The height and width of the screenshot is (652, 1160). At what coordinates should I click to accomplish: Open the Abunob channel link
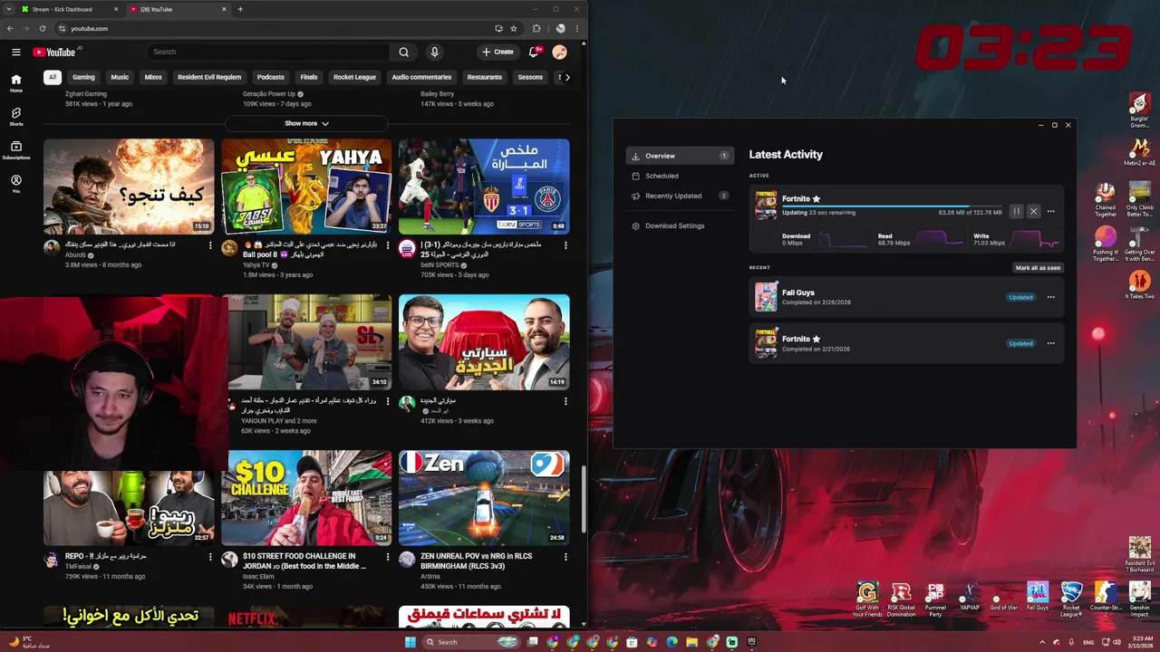coord(74,255)
